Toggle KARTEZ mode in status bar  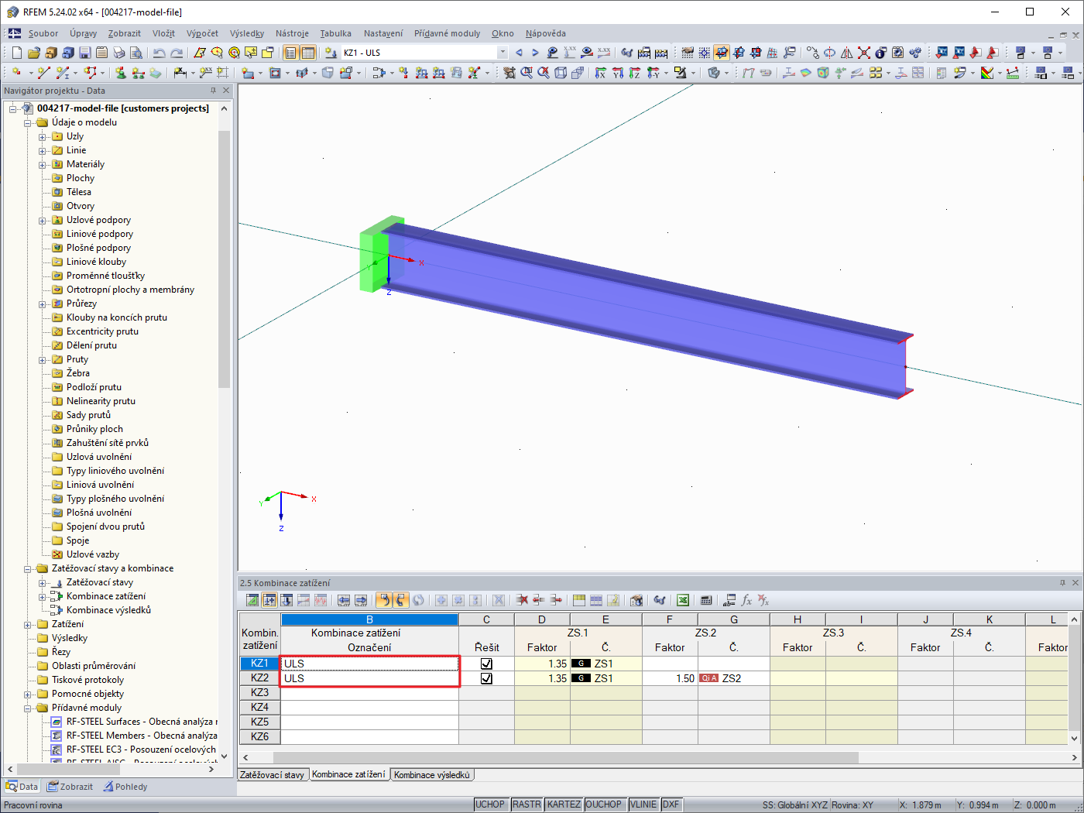[x=564, y=804]
